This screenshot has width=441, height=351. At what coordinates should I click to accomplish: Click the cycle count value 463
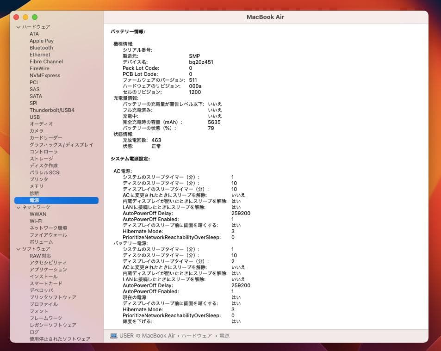(x=156, y=140)
